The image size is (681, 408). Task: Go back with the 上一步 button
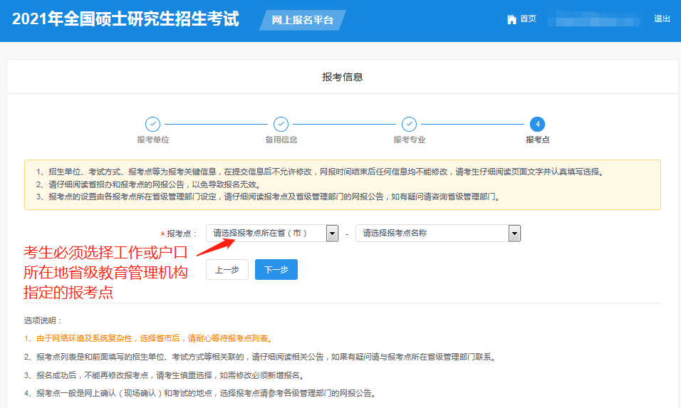click(227, 270)
